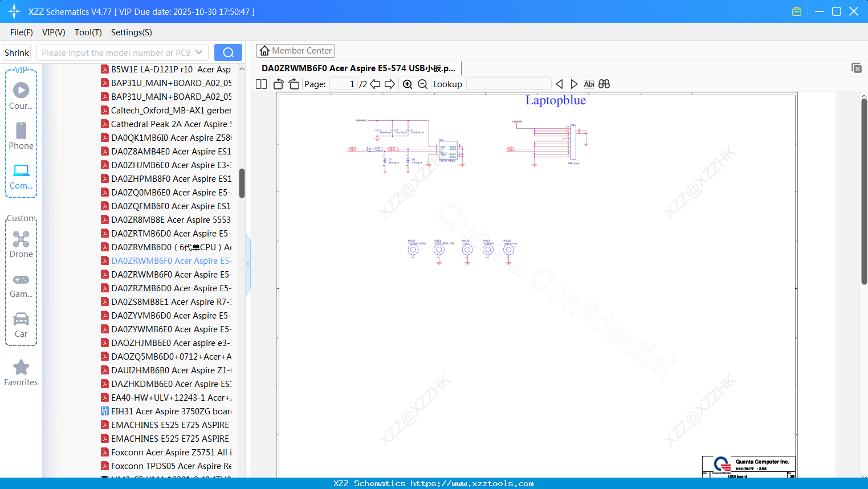Open DA0ZYVMB6D0 Acer Aspire E5 file
Image resolution: width=868 pixels, height=489 pixels.
[166, 315]
